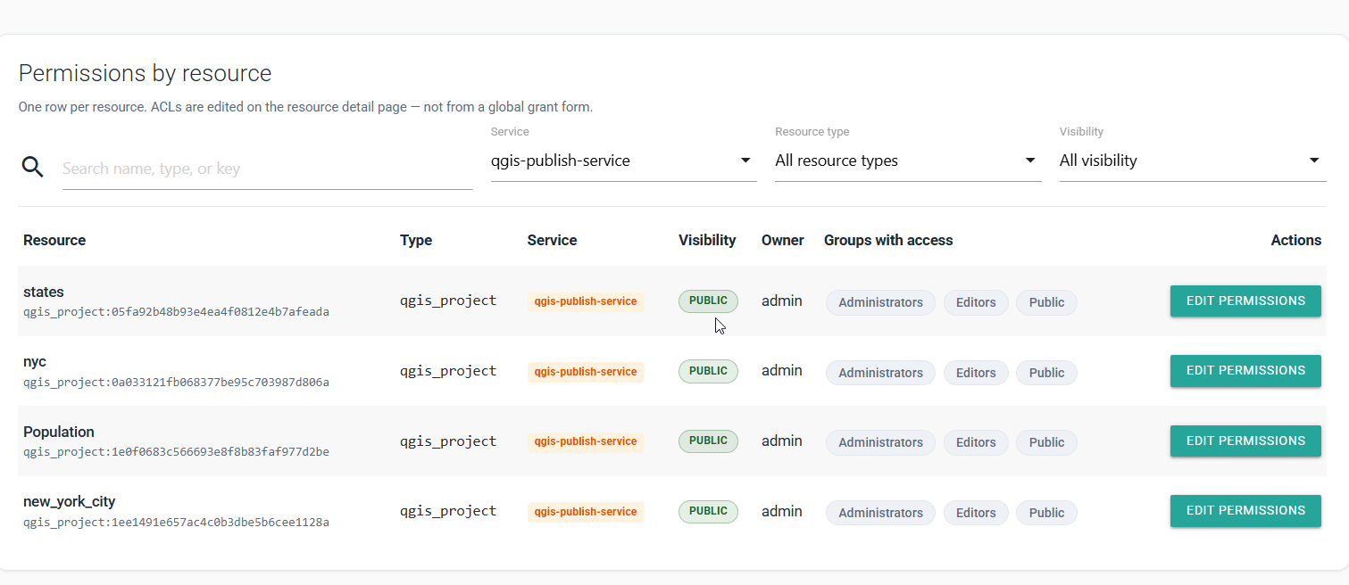1349x585 pixels.
Task: Click admin owner in nyc row
Action: [781, 370]
